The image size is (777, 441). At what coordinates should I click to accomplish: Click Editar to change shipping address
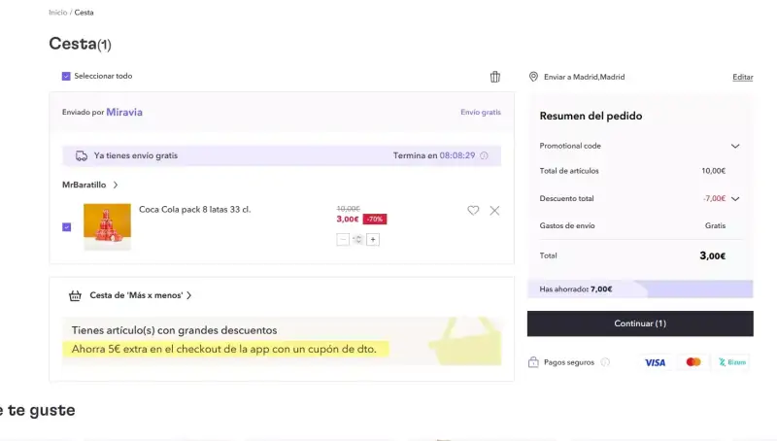coord(743,78)
